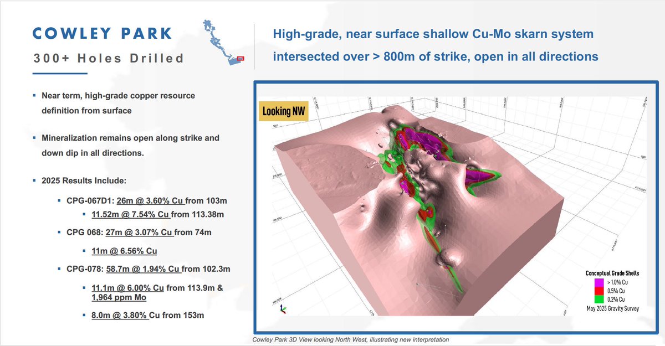Click the '11.1m @ 6.00% Cu' result
This screenshot has height=346, width=665.
point(128,288)
